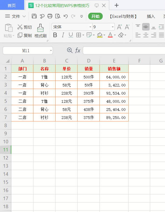
Task: Click the Increase font size icon
Action: coord(119,27)
